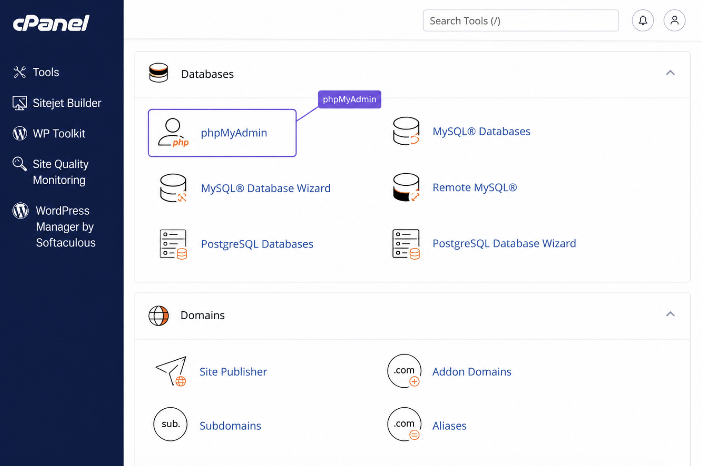702x466 pixels.
Task: Click the Databases section heading text
Action: coord(207,74)
